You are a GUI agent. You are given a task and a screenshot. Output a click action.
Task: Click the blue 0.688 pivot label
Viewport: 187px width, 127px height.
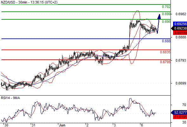(166, 41)
